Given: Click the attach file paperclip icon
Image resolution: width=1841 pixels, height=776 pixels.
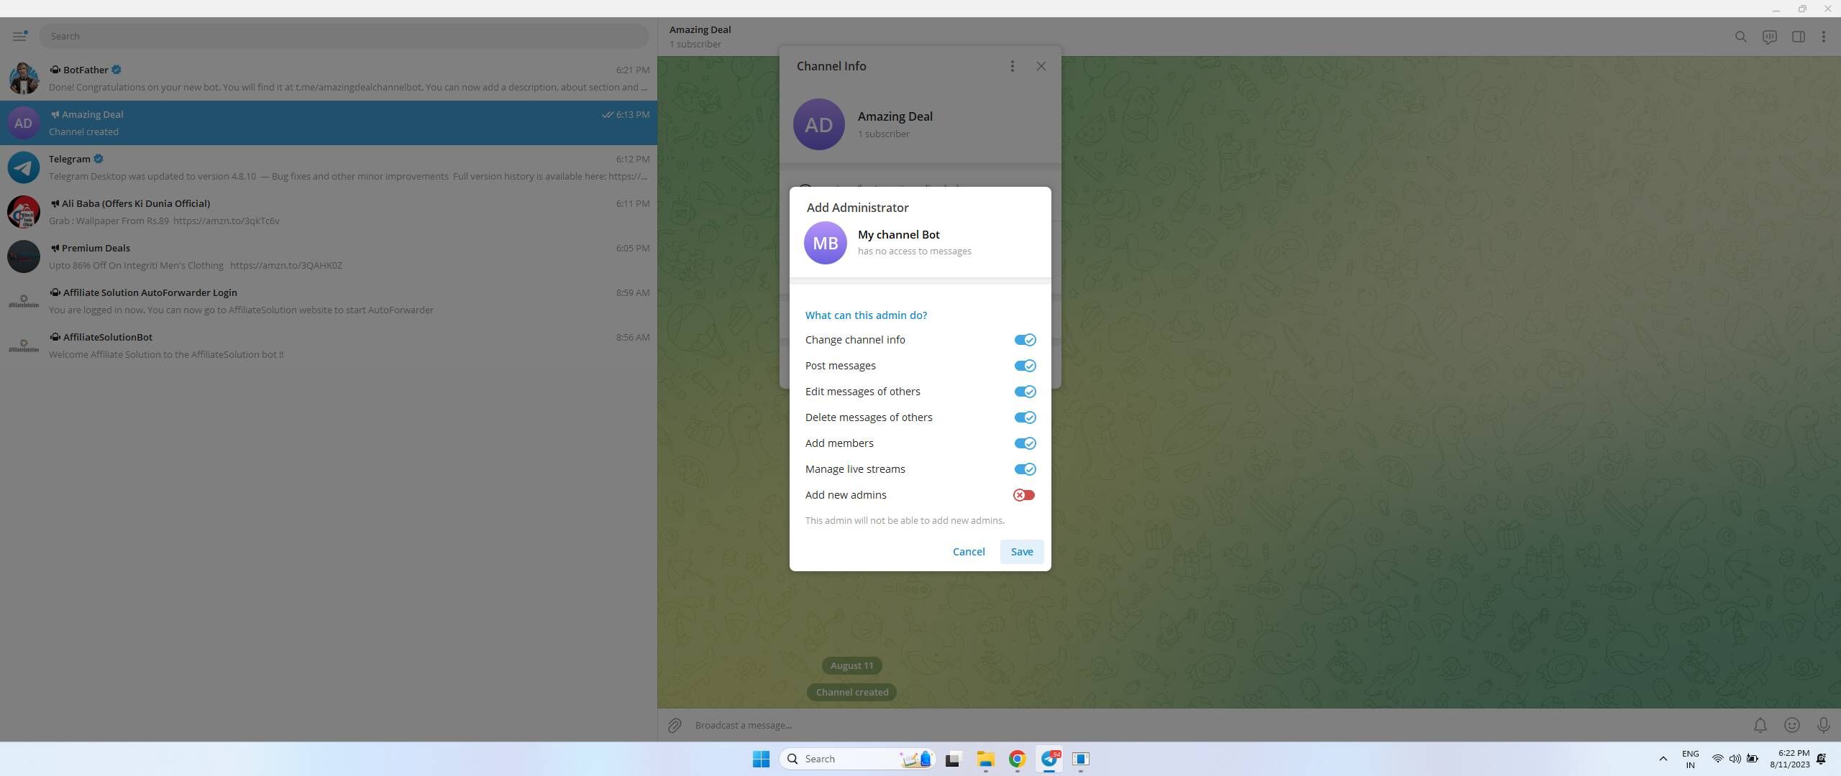Looking at the screenshot, I should [675, 725].
